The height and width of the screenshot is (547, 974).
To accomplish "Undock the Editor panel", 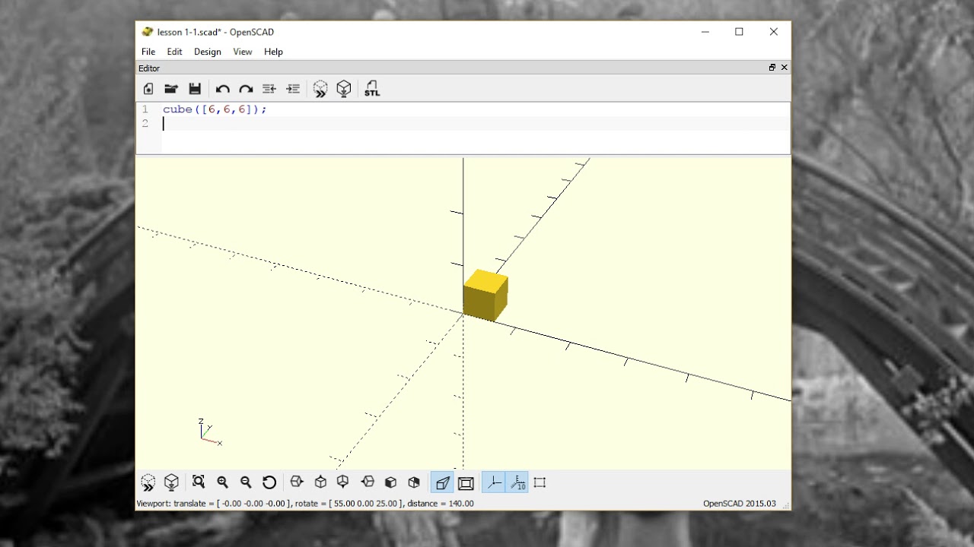I will (x=772, y=68).
